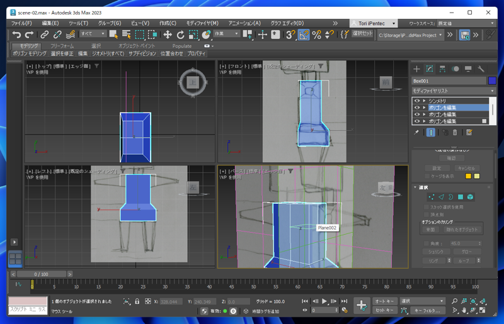Screen dimensions: 504x324
Task: Toggle オート キー auto key mode
Action: click(x=385, y=301)
